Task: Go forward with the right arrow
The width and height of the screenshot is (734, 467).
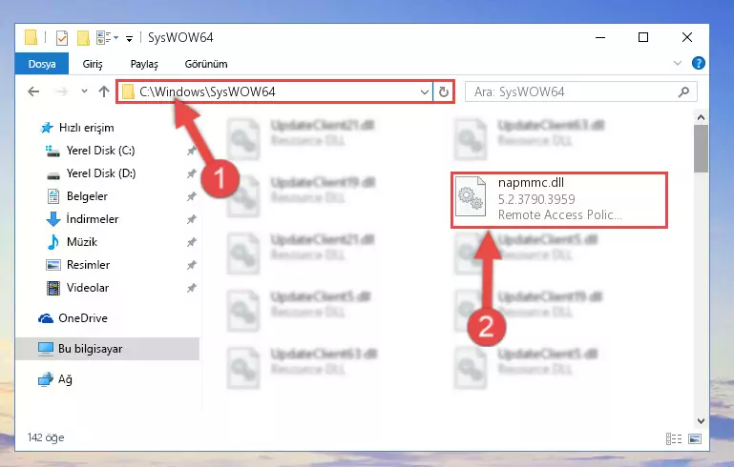Action: coord(61,91)
